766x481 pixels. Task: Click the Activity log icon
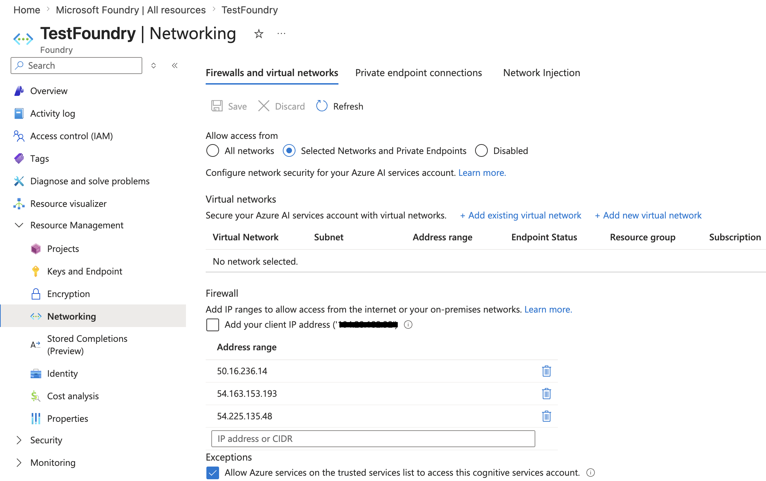tap(19, 113)
